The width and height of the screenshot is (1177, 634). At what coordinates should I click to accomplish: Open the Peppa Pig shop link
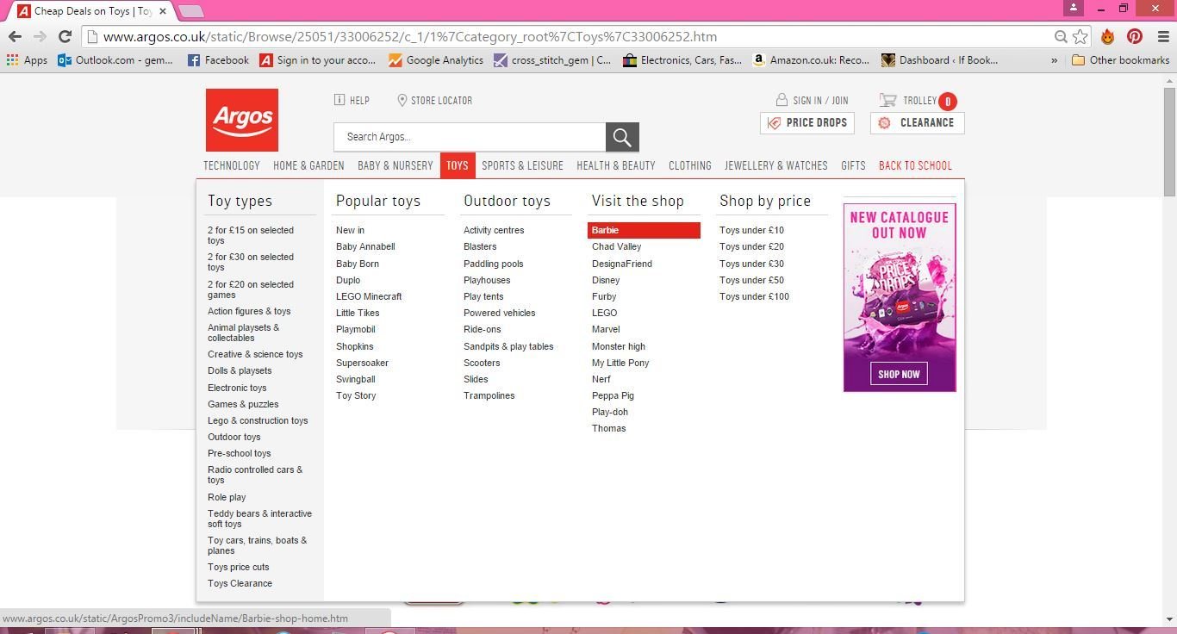point(613,395)
